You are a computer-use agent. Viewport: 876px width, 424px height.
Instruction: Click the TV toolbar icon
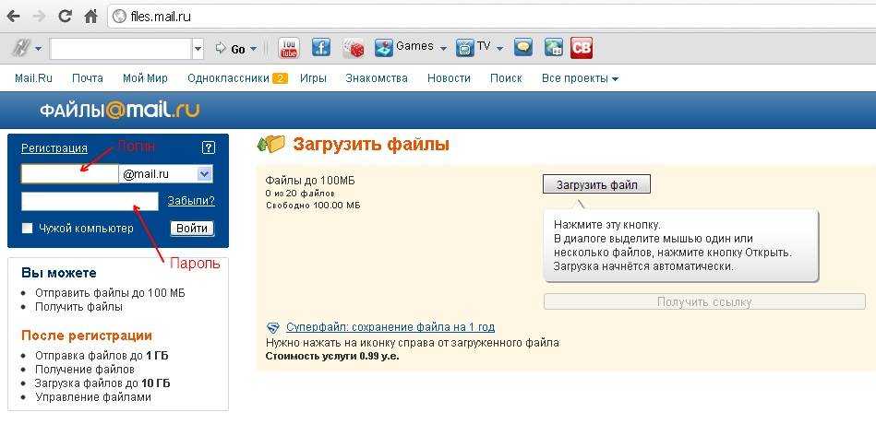(465, 48)
